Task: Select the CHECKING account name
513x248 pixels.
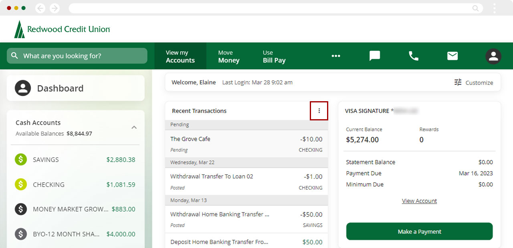Action: tap(48, 184)
